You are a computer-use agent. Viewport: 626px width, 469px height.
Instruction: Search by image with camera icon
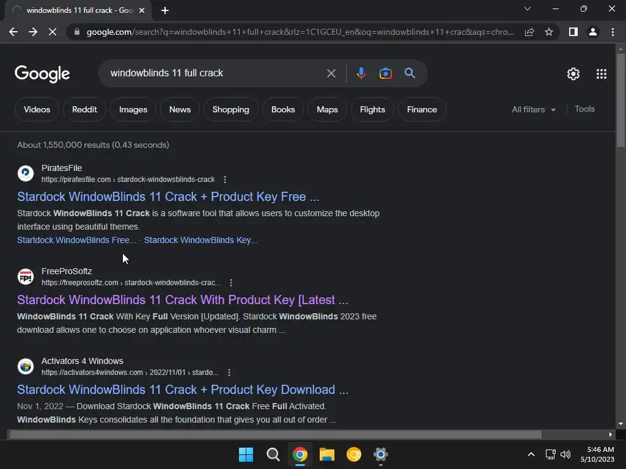385,73
